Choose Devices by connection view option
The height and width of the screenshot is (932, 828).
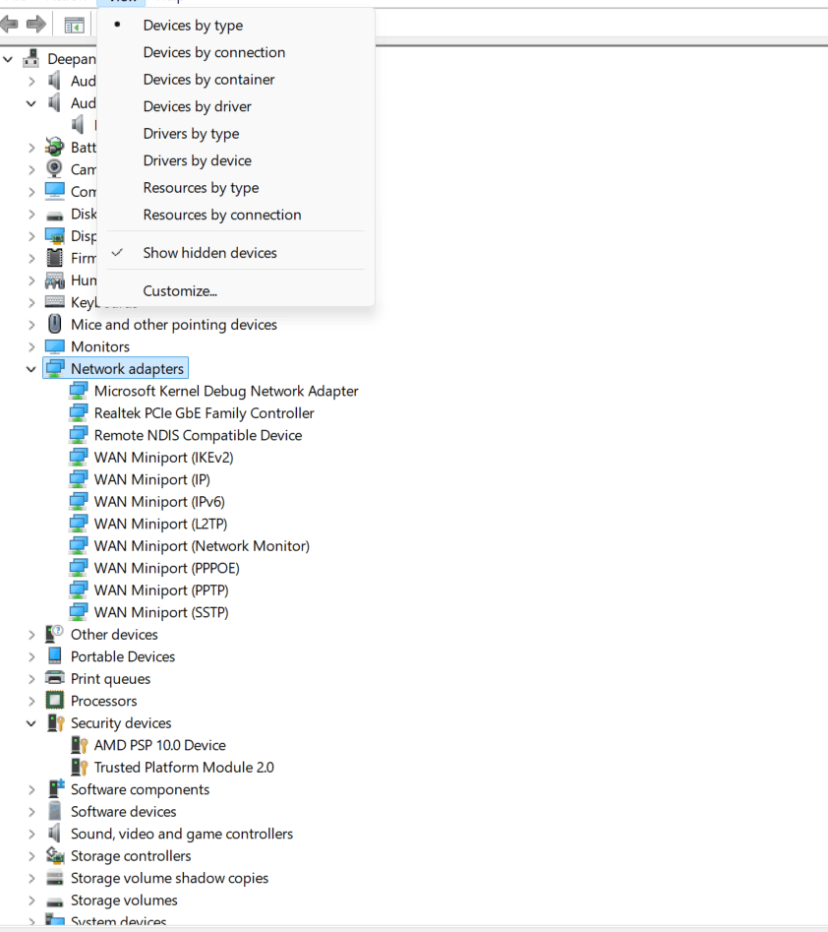[214, 52]
